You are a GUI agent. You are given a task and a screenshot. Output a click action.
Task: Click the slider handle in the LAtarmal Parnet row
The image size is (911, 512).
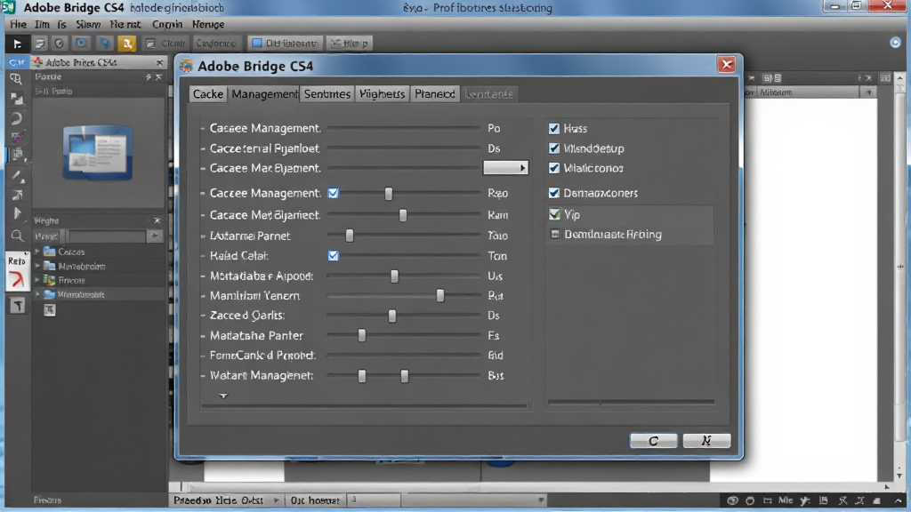pos(350,235)
